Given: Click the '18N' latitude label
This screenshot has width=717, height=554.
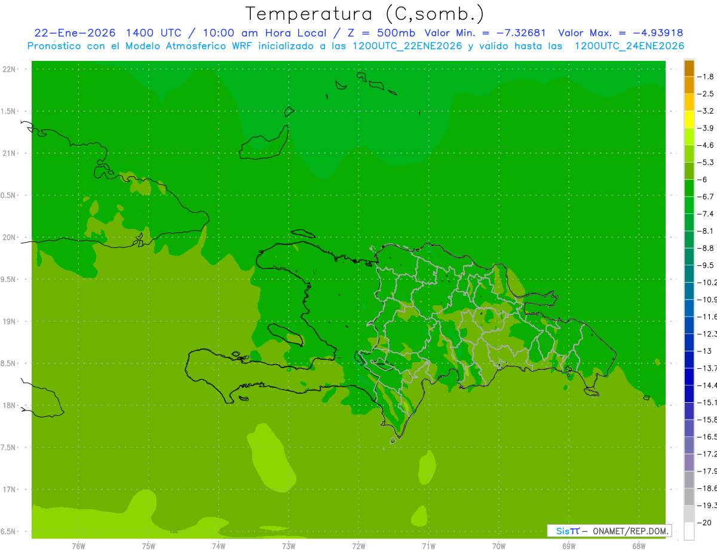Looking at the screenshot, I should click(x=10, y=405).
